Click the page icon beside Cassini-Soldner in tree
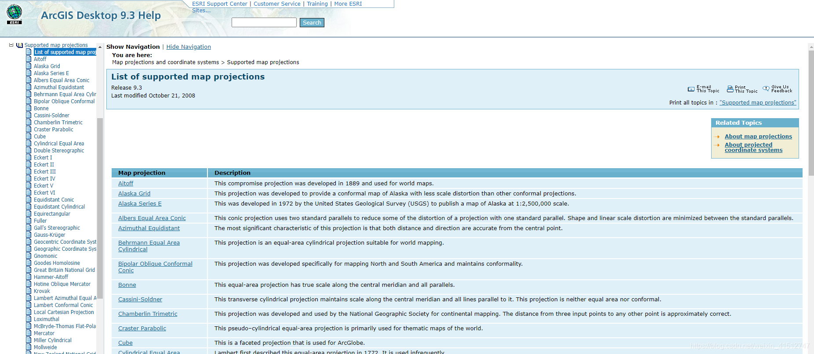The image size is (814, 354). (29, 115)
